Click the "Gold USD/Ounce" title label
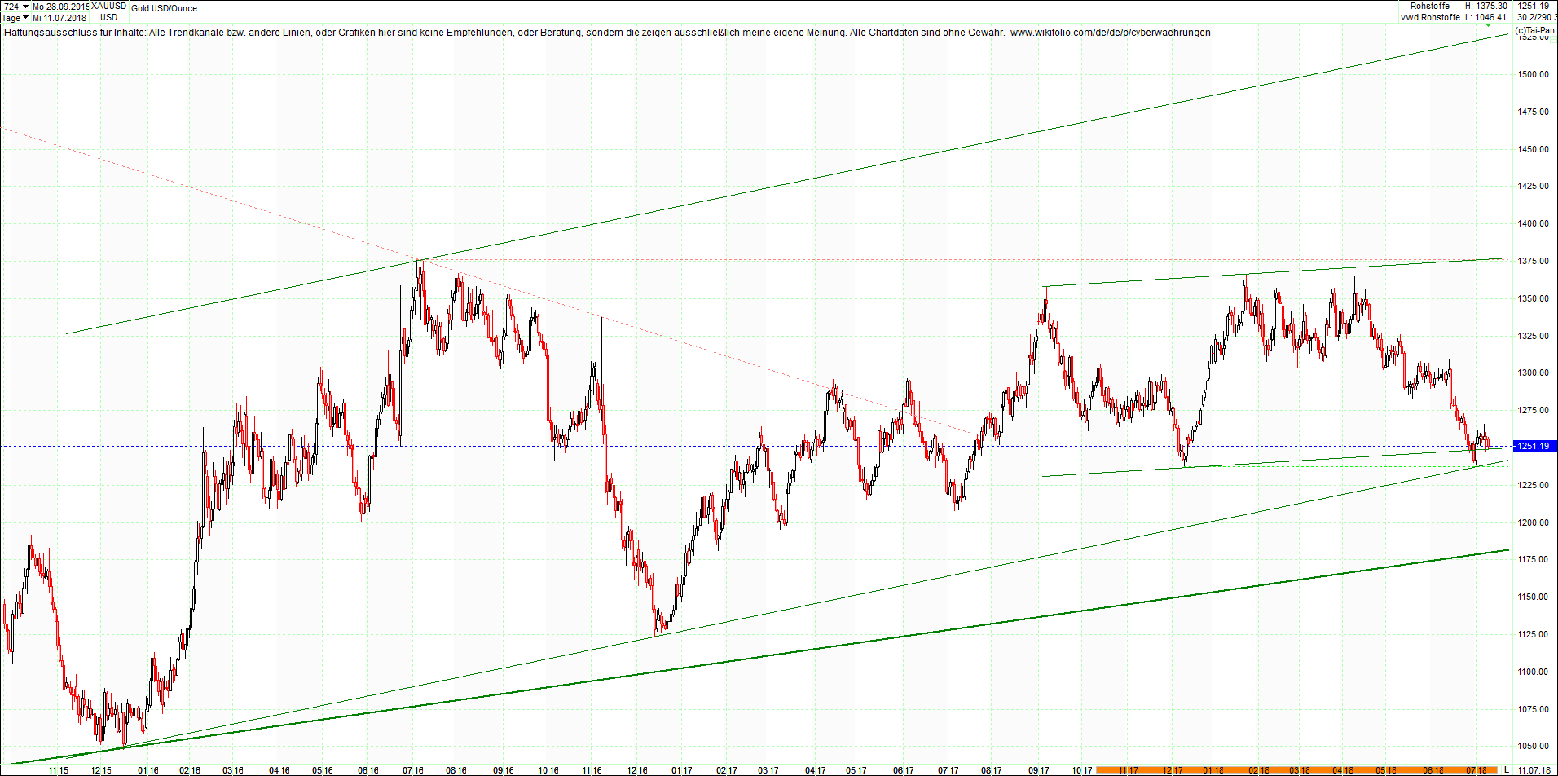The height and width of the screenshot is (776, 1558). pos(163,7)
